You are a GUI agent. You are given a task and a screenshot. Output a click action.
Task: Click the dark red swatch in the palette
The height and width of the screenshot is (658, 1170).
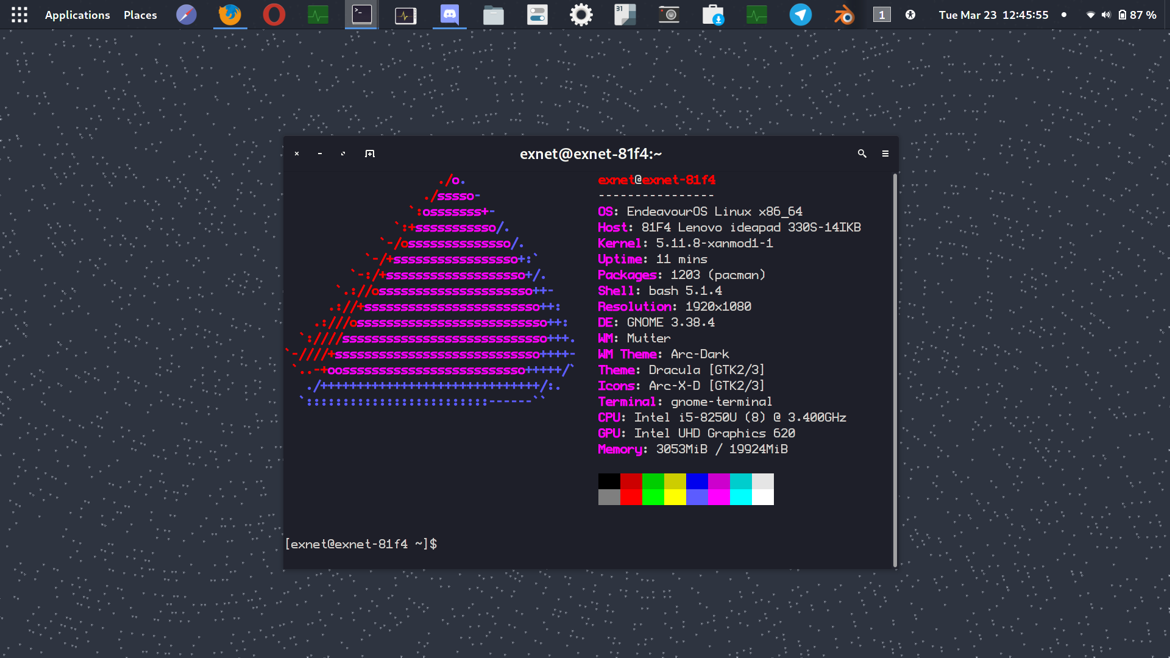point(631,481)
